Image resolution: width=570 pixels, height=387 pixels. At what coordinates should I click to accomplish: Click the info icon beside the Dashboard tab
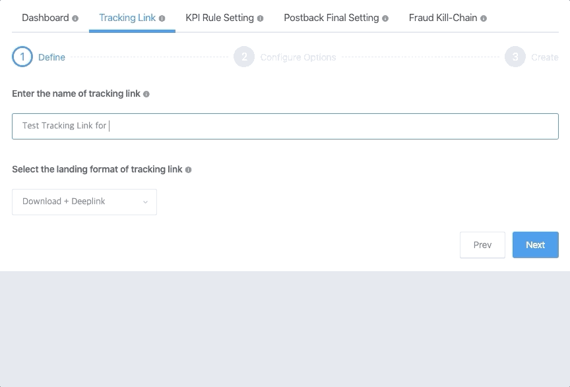[77, 18]
